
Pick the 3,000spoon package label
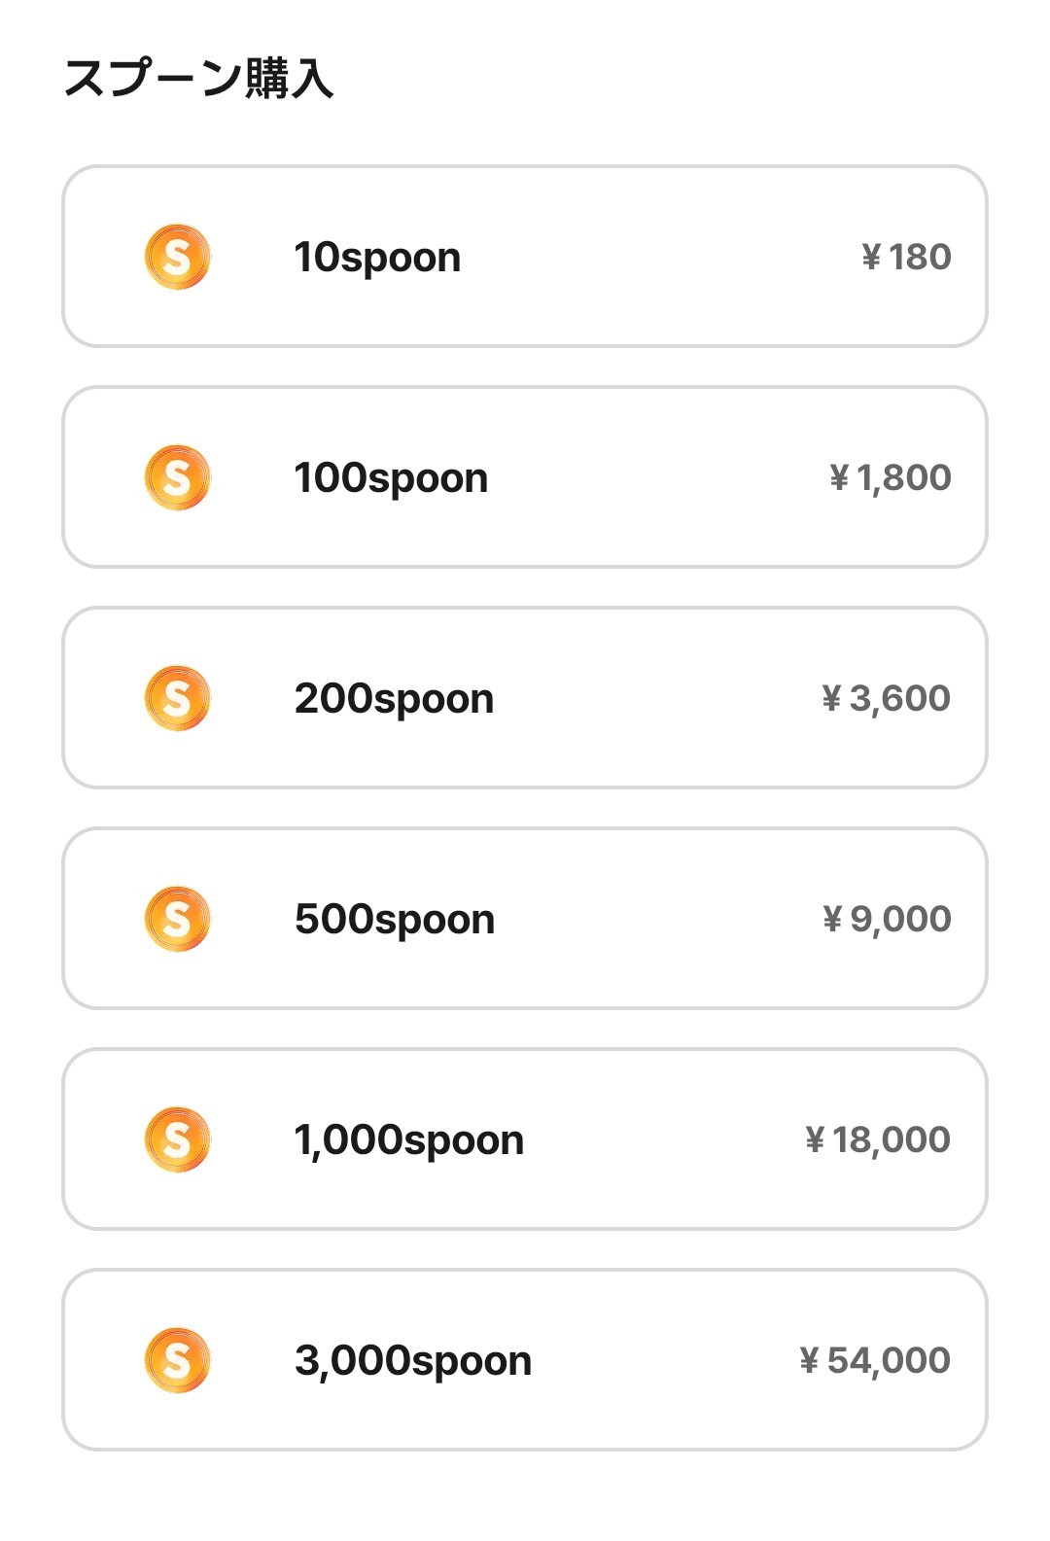[413, 1361]
